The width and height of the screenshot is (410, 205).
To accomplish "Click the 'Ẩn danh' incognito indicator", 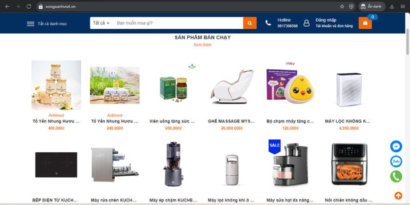I will pos(372,7).
